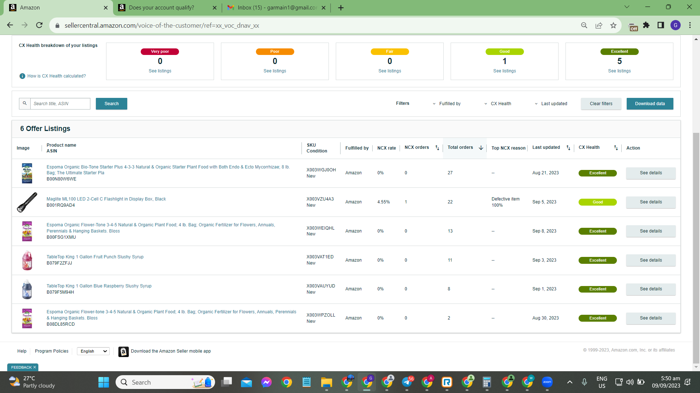700x393 pixels.
Task: Click the Search title, ASIN input field
Action: [x=60, y=104]
